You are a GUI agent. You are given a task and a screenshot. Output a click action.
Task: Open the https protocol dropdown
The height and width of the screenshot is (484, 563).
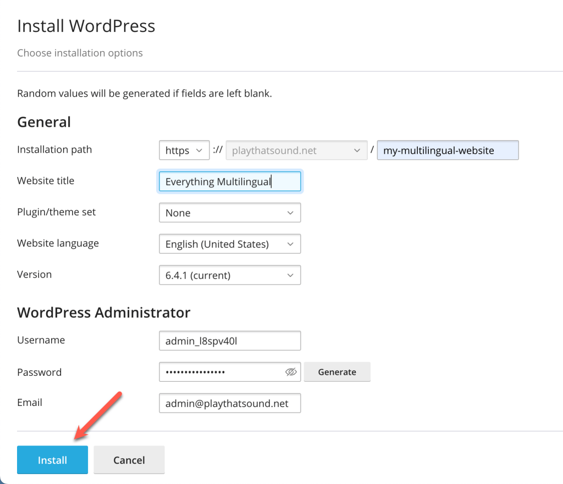pyautogui.click(x=184, y=150)
